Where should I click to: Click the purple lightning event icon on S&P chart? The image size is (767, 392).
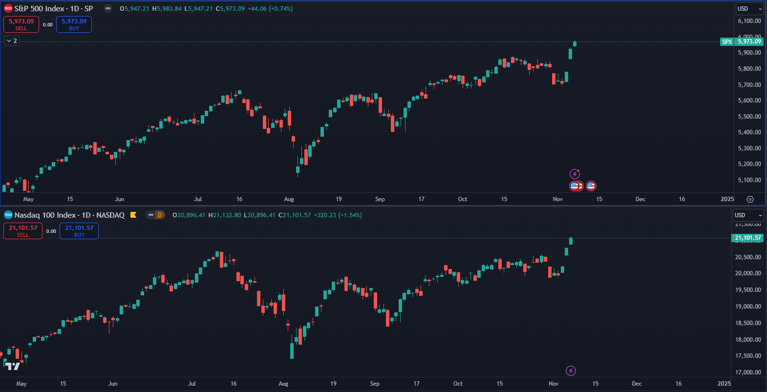[575, 174]
